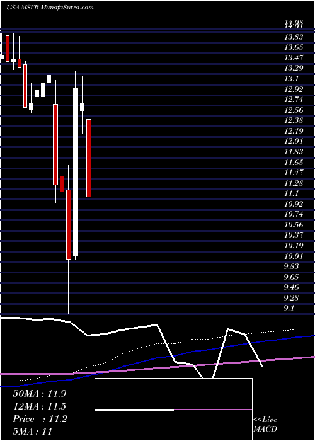Select the 12.01 price axis label
Viewport: 315px width, 441px height.
pos(294,141)
